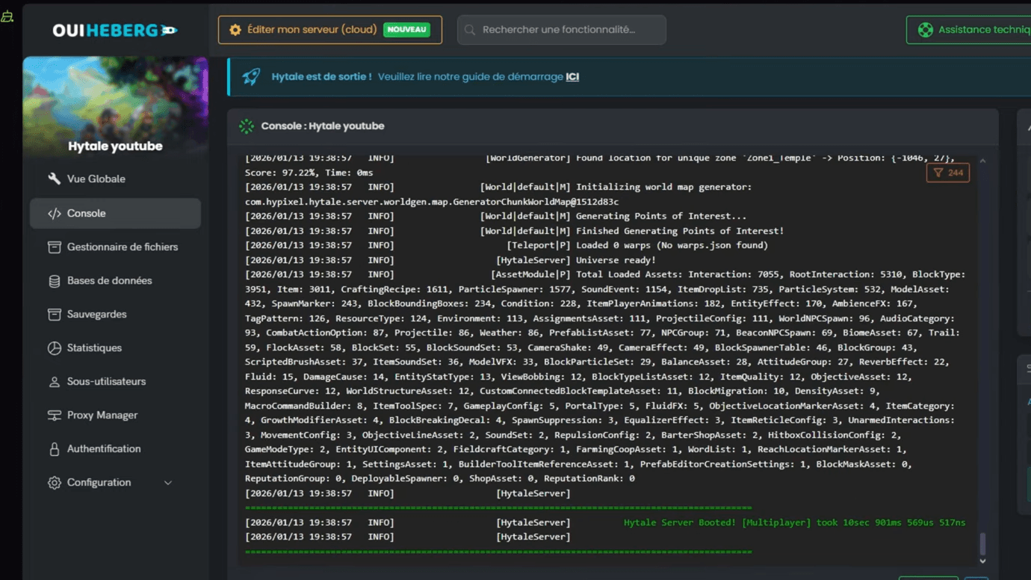Open the Configuration sidebar entry
1031x580 pixels.
tap(99, 482)
